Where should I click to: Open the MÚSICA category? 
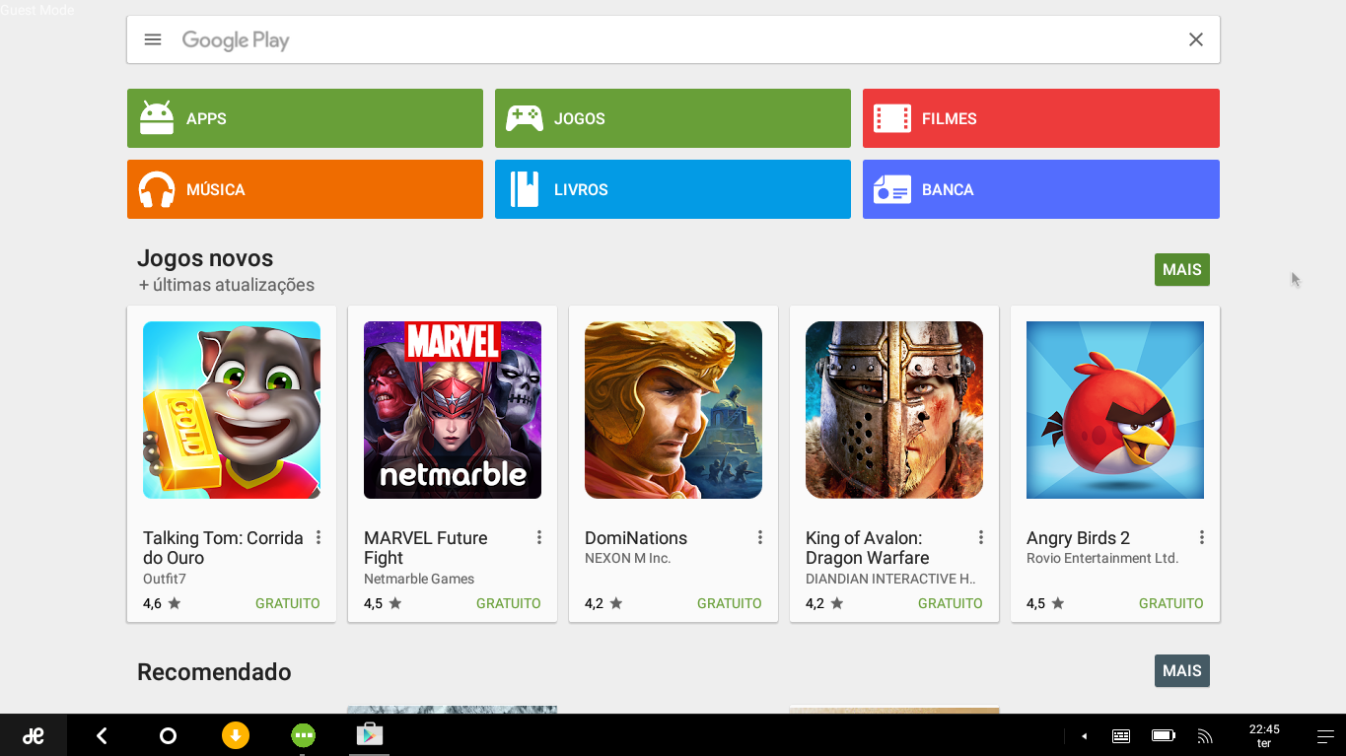click(305, 189)
